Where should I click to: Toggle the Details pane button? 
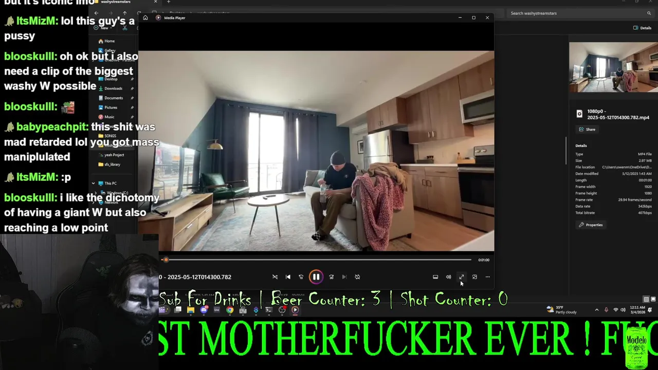click(643, 28)
